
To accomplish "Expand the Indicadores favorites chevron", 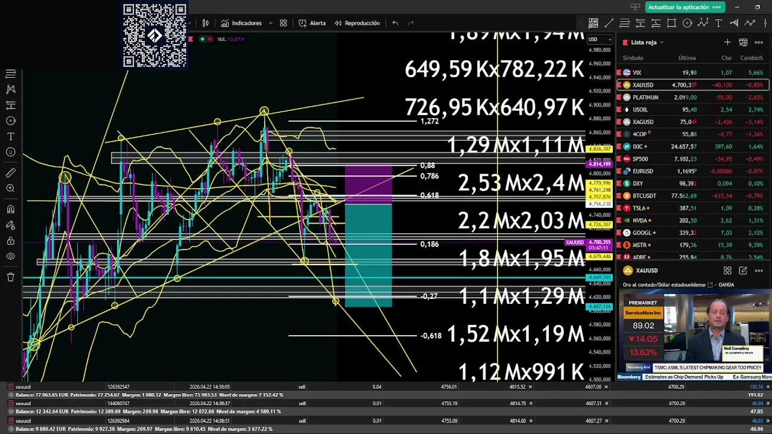I will point(270,23).
